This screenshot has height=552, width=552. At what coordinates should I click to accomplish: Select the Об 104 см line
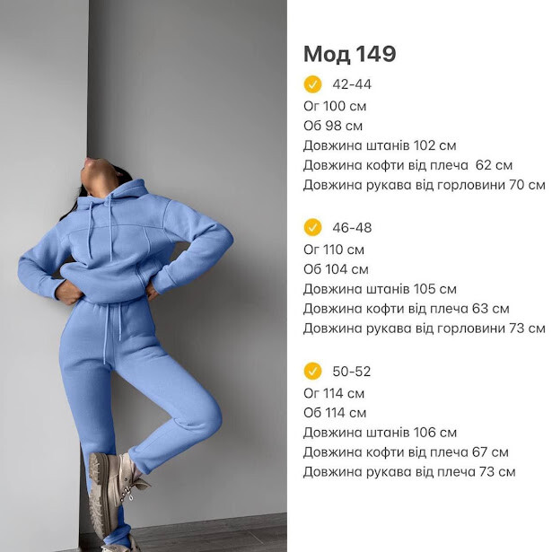coord(336,269)
